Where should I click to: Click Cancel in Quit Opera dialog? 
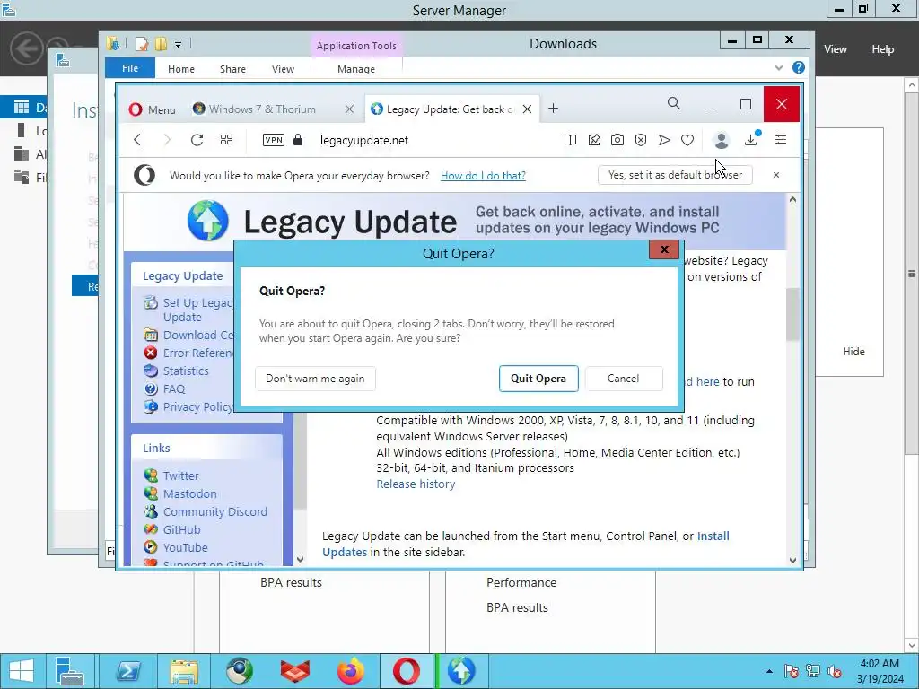tap(624, 379)
